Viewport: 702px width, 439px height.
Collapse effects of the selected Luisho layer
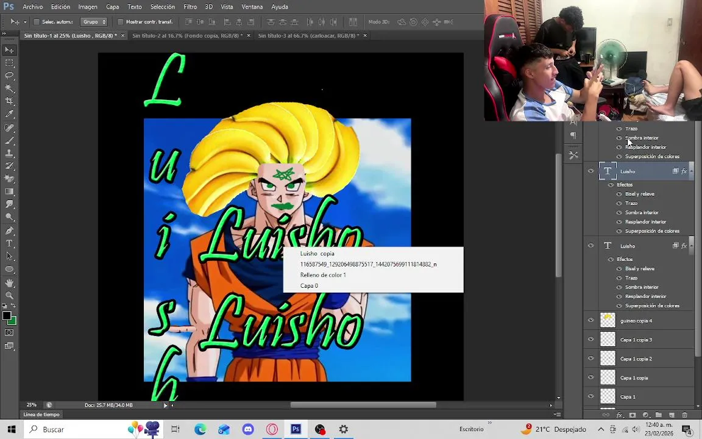click(x=691, y=171)
